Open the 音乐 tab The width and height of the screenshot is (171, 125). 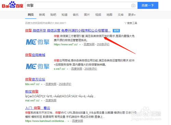pyautogui.click(x=76, y=15)
